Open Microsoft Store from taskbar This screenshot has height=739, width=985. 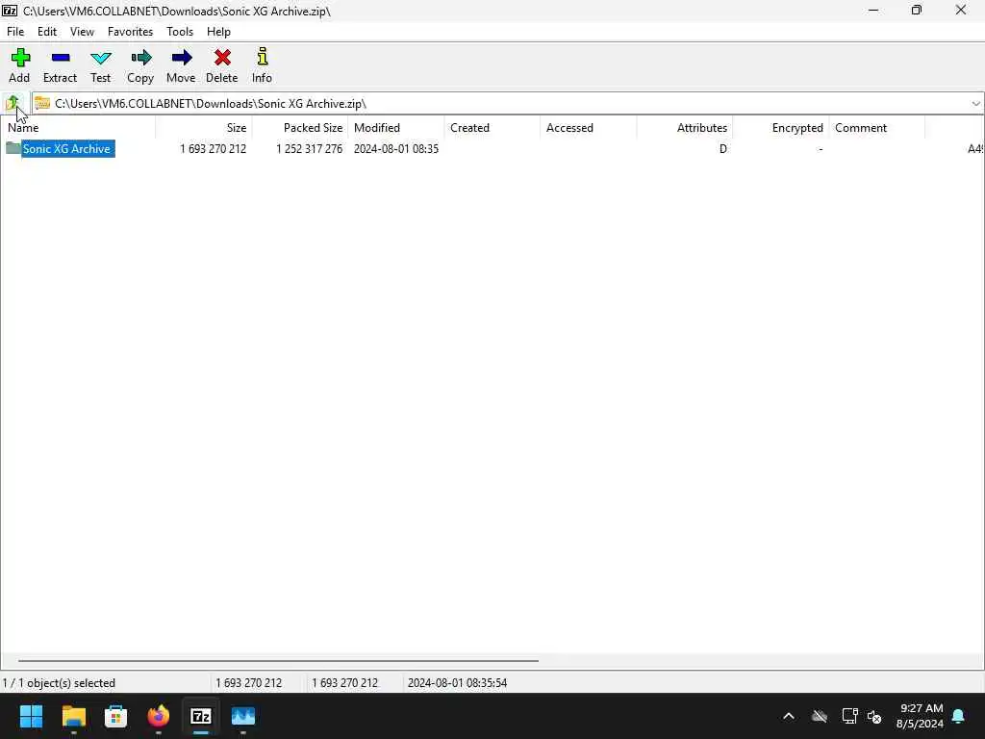pyautogui.click(x=115, y=716)
